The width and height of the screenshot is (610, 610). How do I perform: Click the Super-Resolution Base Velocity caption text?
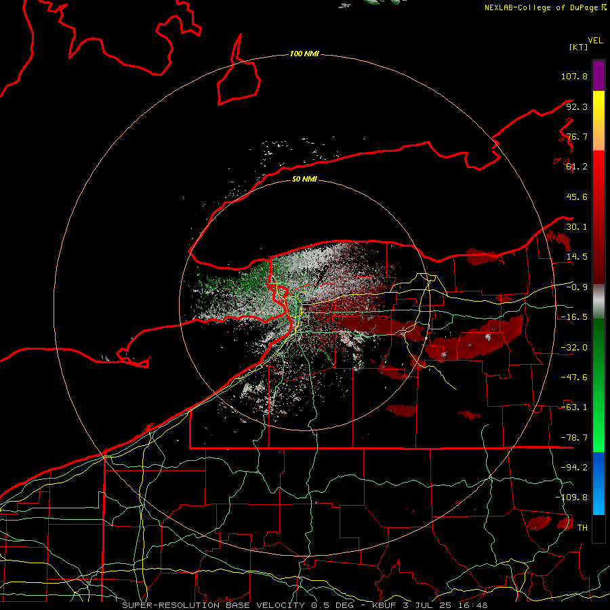(304, 605)
